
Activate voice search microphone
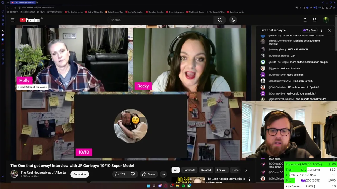[x=233, y=20]
